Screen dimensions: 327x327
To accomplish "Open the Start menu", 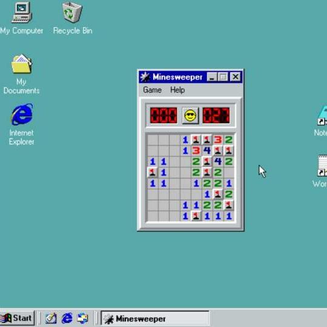I will click(x=17, y=318).
